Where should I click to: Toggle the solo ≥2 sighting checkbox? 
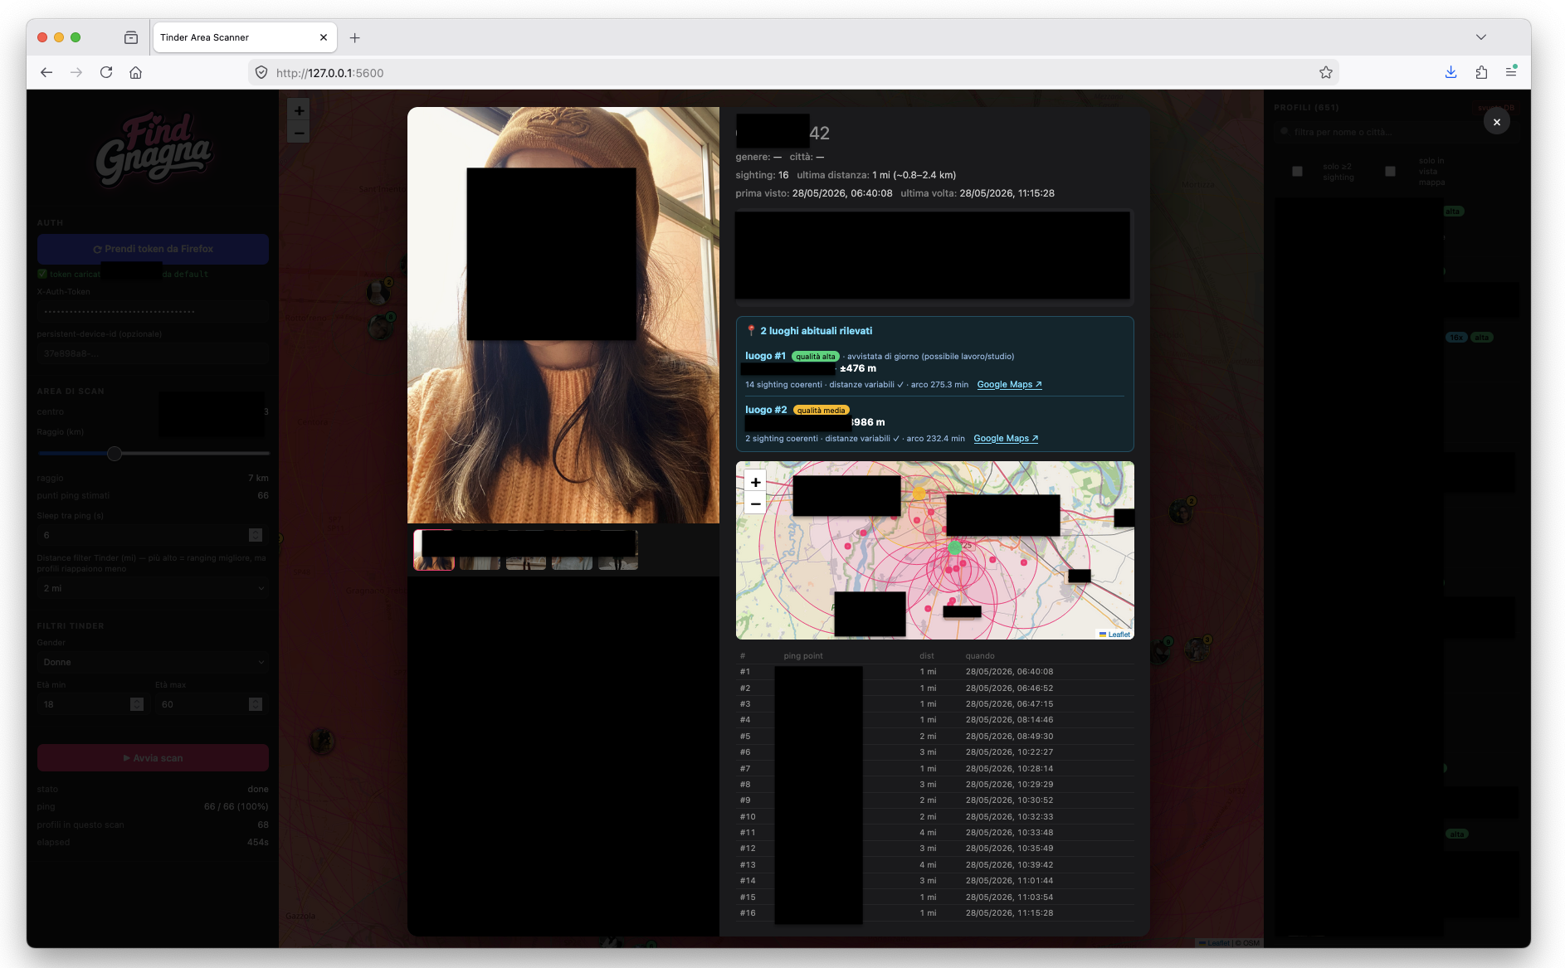[1297, 172]
